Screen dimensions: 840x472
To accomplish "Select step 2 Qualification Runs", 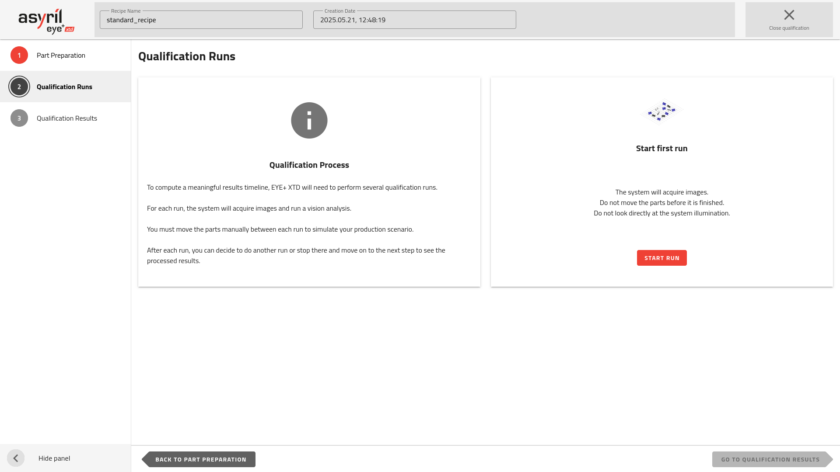I will 65,87.
